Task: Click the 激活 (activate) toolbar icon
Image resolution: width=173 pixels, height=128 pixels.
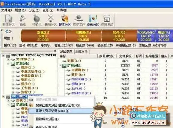Action: coord(22,20)
